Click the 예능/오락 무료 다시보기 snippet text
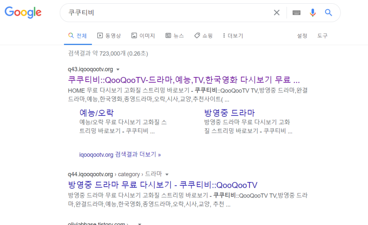This screenshot has width=368, height=225. (x=123, y=127)
